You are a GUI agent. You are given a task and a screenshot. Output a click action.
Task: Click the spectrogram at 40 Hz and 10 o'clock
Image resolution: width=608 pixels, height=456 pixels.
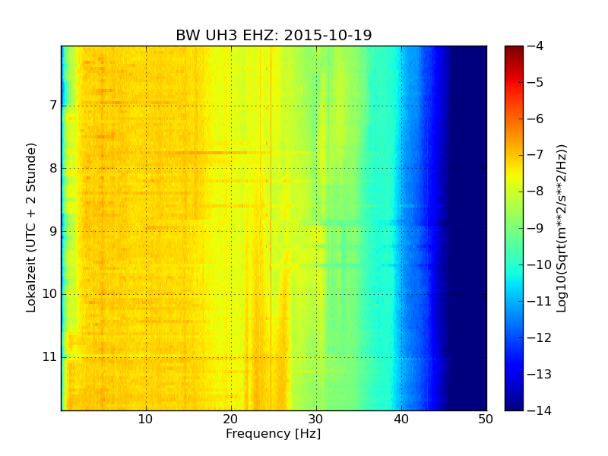point(401,294)
